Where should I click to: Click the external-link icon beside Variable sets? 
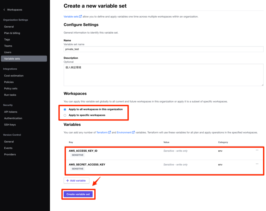(x=80, y=16)
